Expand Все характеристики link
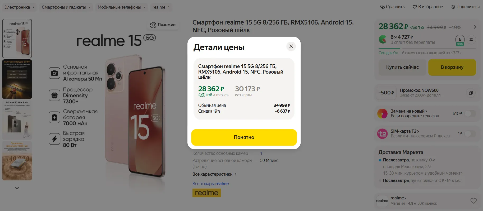Screen dimensions: 483x211 coord(214,174)
